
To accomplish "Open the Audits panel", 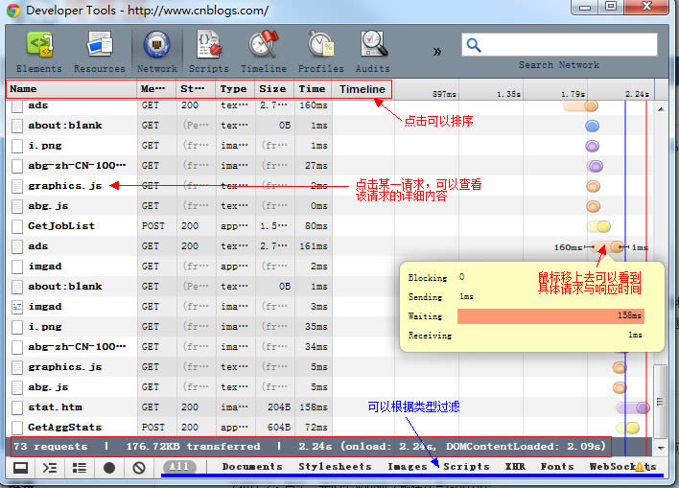I will click(372, 52).
